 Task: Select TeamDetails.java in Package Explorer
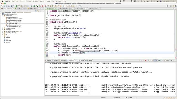12,24
